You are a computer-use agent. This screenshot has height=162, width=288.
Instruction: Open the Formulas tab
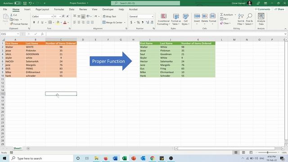pyautogui.click(x=59, y=9)
